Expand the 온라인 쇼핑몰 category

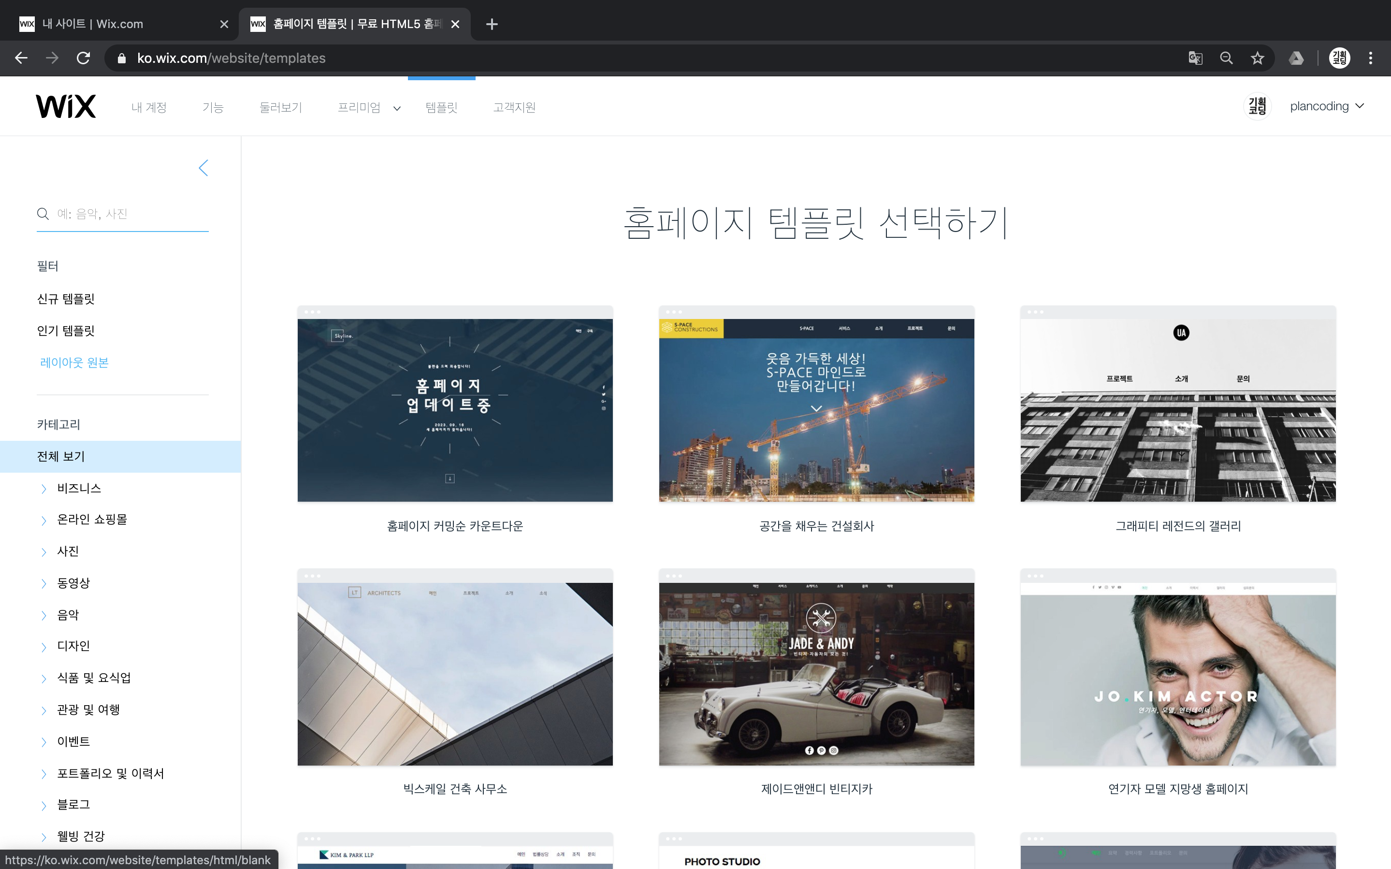[x=91, y=520]
